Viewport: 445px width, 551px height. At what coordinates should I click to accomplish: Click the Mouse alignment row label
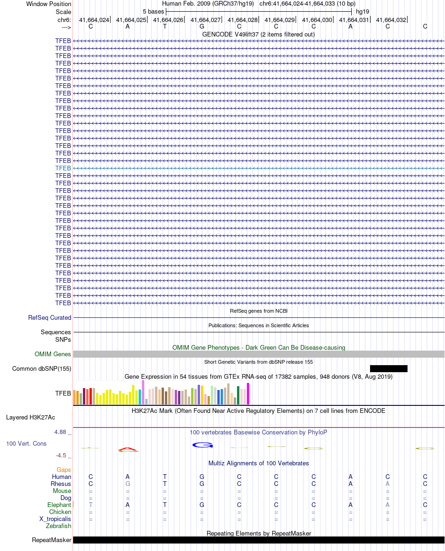(x=62, y=491)
